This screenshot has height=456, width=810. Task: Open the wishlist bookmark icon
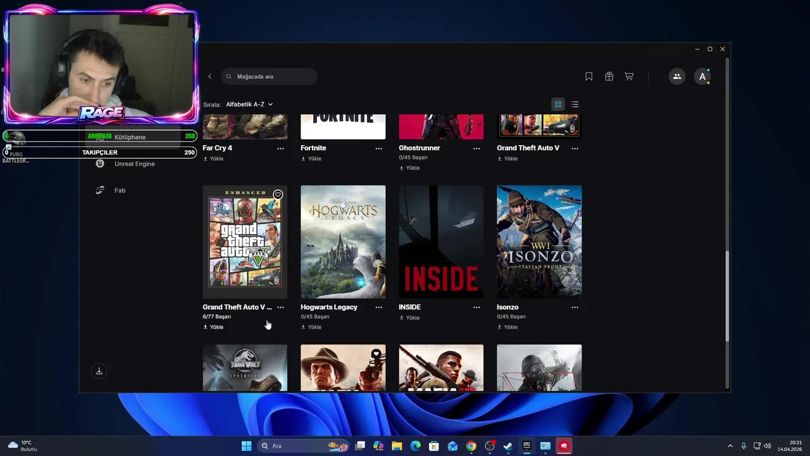pyautogui.click(x=589, y=77)
